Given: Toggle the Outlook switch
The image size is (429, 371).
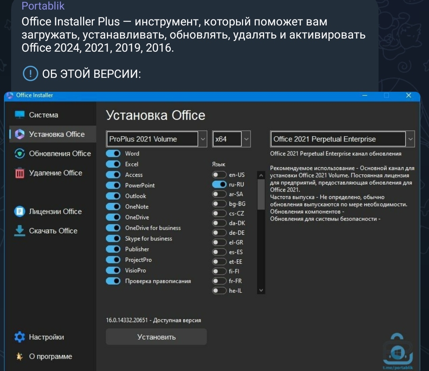Looking at the screenshot, I should [x=113, y=196].
